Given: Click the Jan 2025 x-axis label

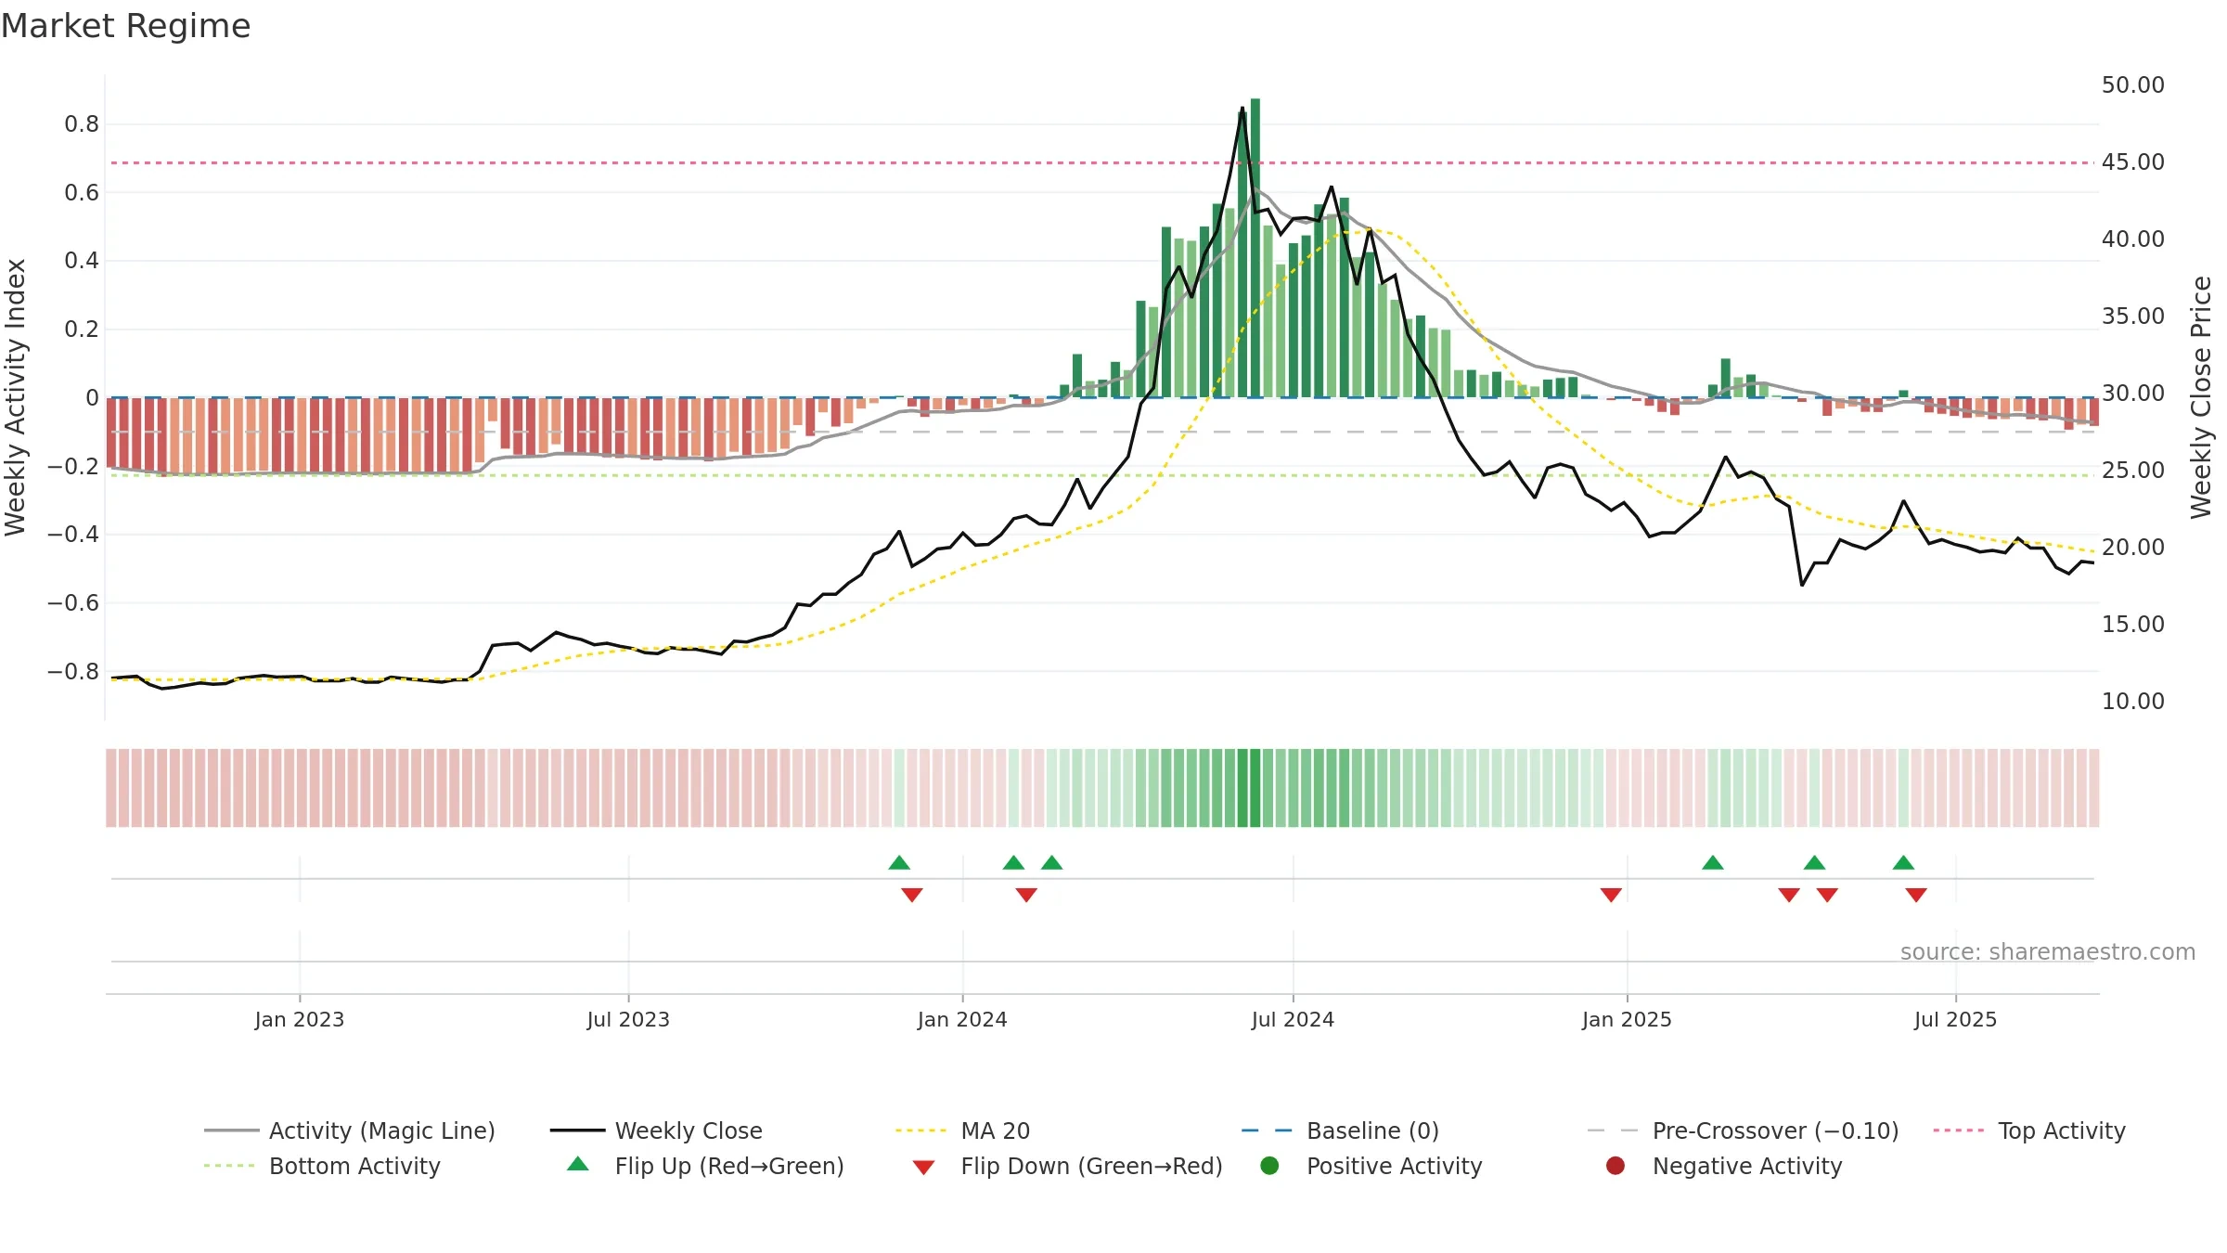Looking at the screenshot, I should [1627, 1019].
